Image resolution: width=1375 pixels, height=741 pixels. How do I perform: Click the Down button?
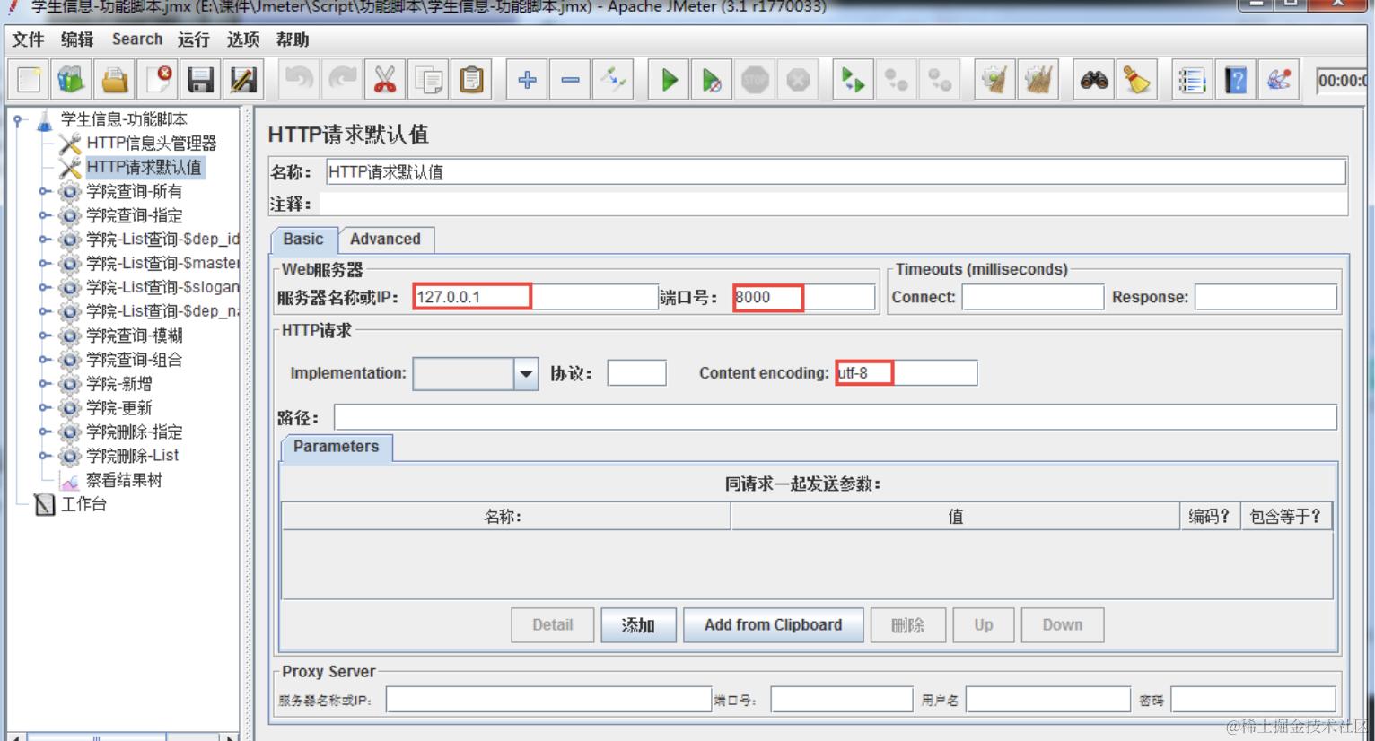[1063, 625]
